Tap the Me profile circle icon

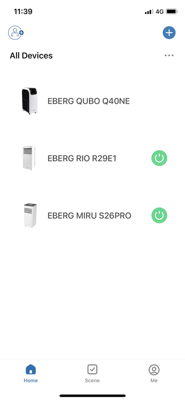(x=154, y=370)
